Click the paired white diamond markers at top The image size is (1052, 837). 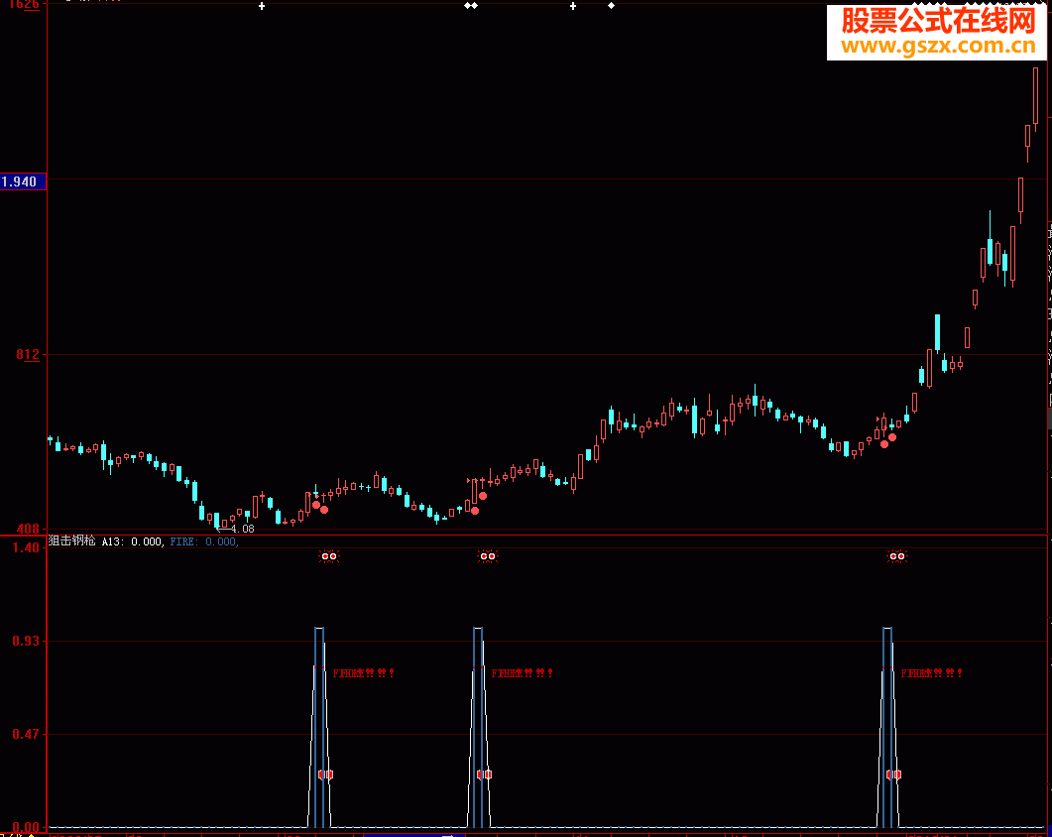point(471,5)
